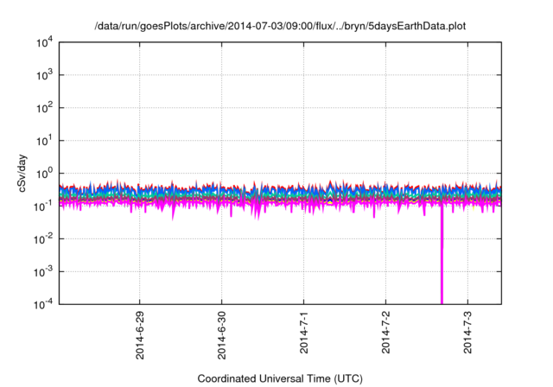Screen dimensions: 553x387
Task: Click the multicolored data band above 2014-7-1
Action: coord(304,195)
